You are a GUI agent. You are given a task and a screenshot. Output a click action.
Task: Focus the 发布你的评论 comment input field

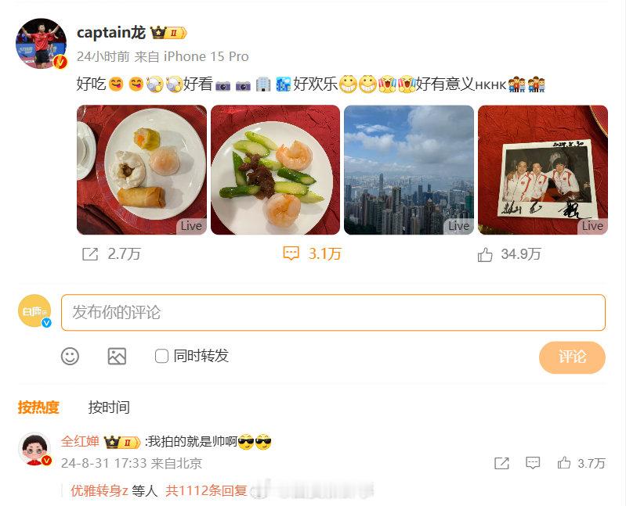(x=333, y=312)
